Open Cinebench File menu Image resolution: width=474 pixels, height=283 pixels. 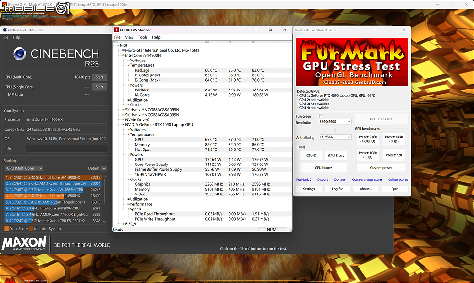tap(5, 37)
